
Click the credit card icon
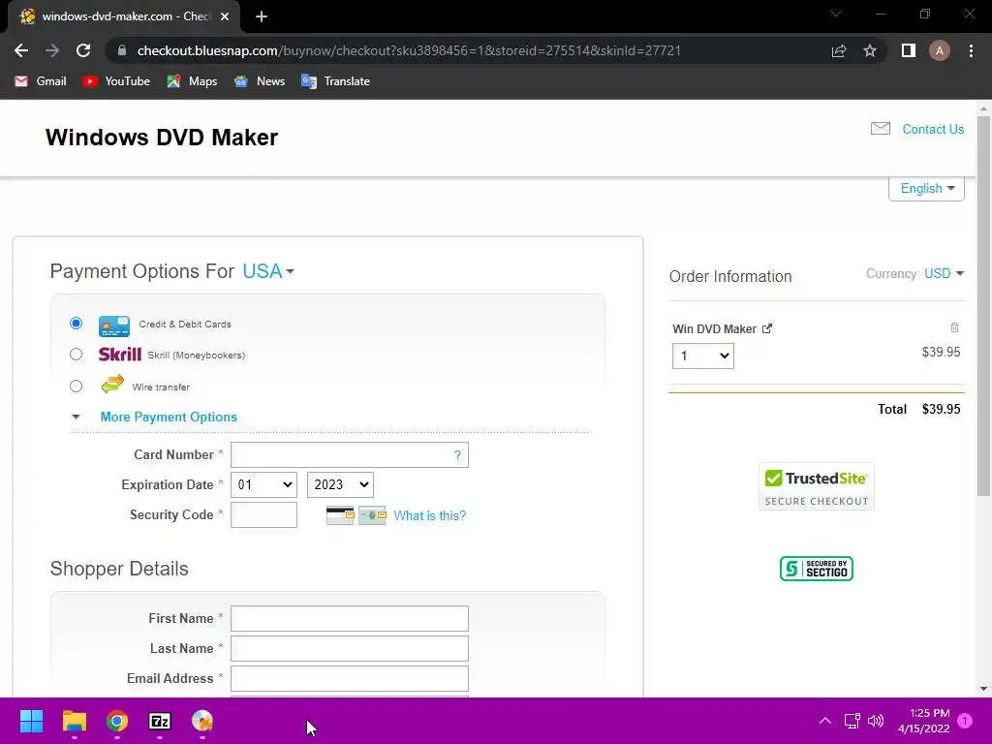click(x=114, y=325)
